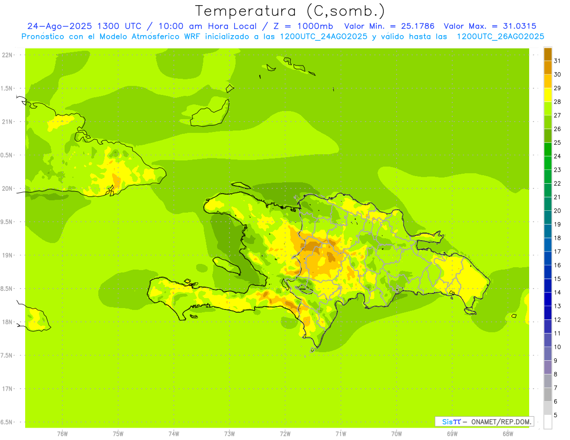Click the legend scale value "12"
The width and height of the screenshot is (570, 440).
coord(558,320)
